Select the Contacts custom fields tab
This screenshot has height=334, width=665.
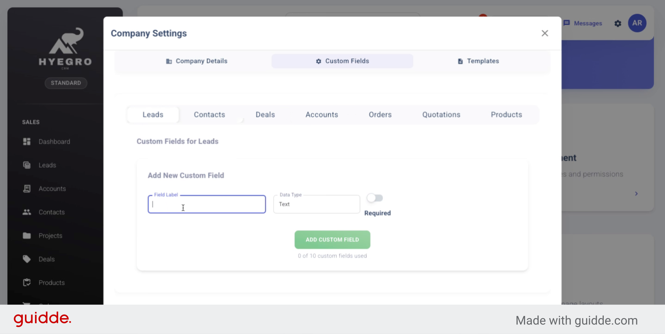[209, 115]
